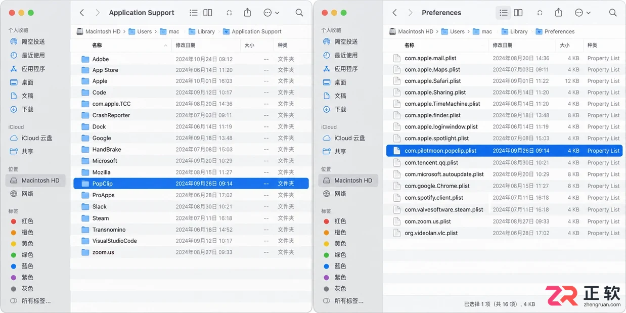
Task: Select com.apple.finder.plist file
Action: (x=504, y=115)
